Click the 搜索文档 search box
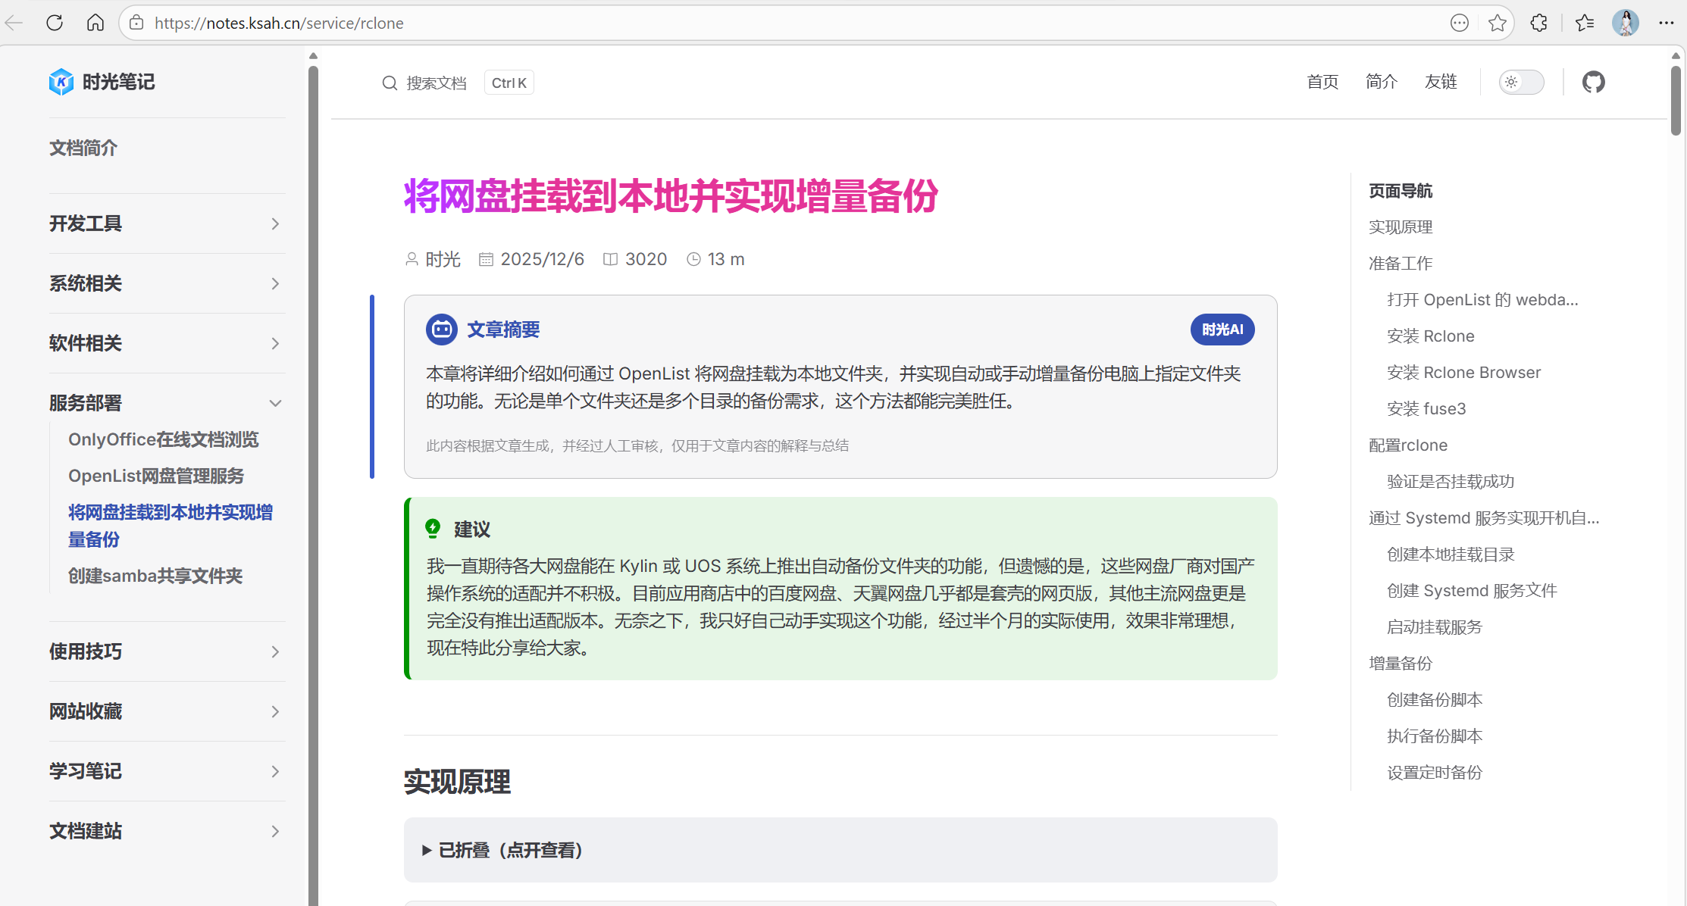Screen dimensions: 1687x906 coord(436,83)
